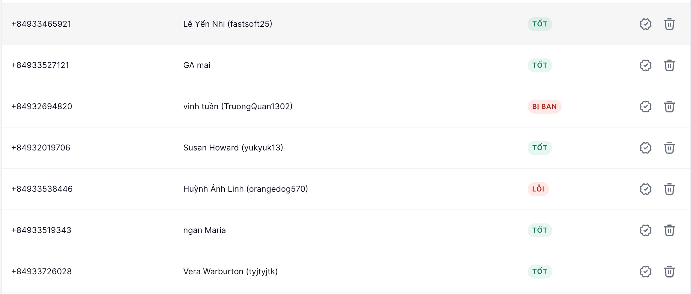Select the name Susan Howard (yukyuk13)
Image resolution: width=691 pixels, height=294 pixels.
click(233, 148)
